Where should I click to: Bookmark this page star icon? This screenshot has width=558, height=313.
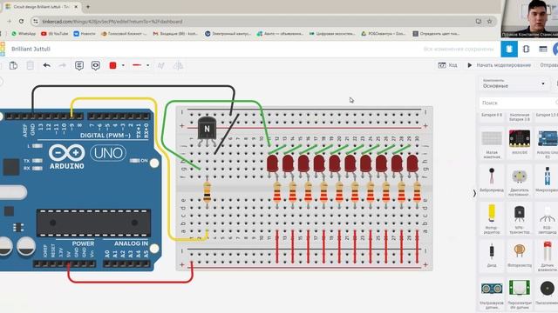[x=490, y=21]
